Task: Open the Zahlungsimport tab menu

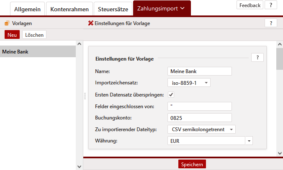Action: click(162, 8)
